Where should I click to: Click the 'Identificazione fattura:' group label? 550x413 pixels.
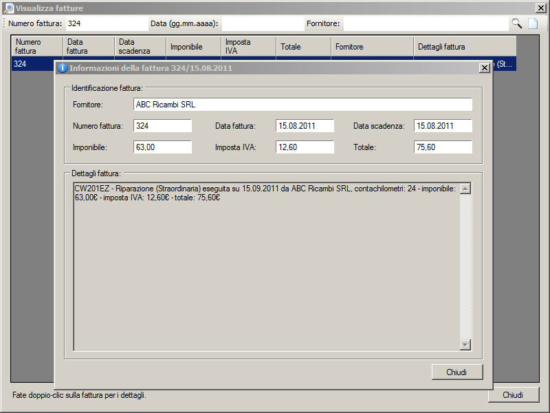click(107, 88)
